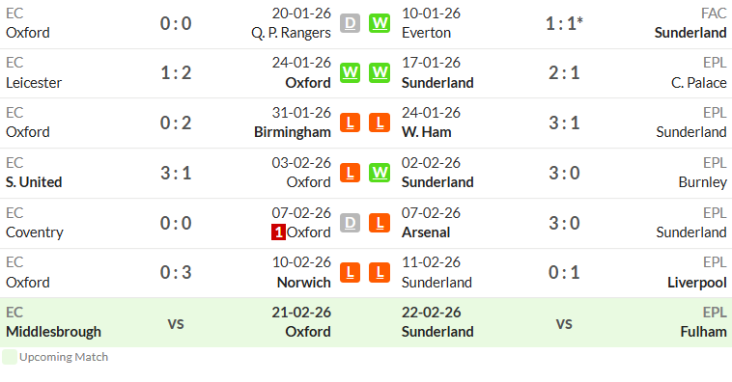Click the S. United team name

click(x=34, y=182)
